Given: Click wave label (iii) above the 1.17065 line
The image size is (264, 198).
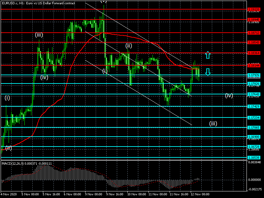Looking at the screenshot, I should (213, 123).
